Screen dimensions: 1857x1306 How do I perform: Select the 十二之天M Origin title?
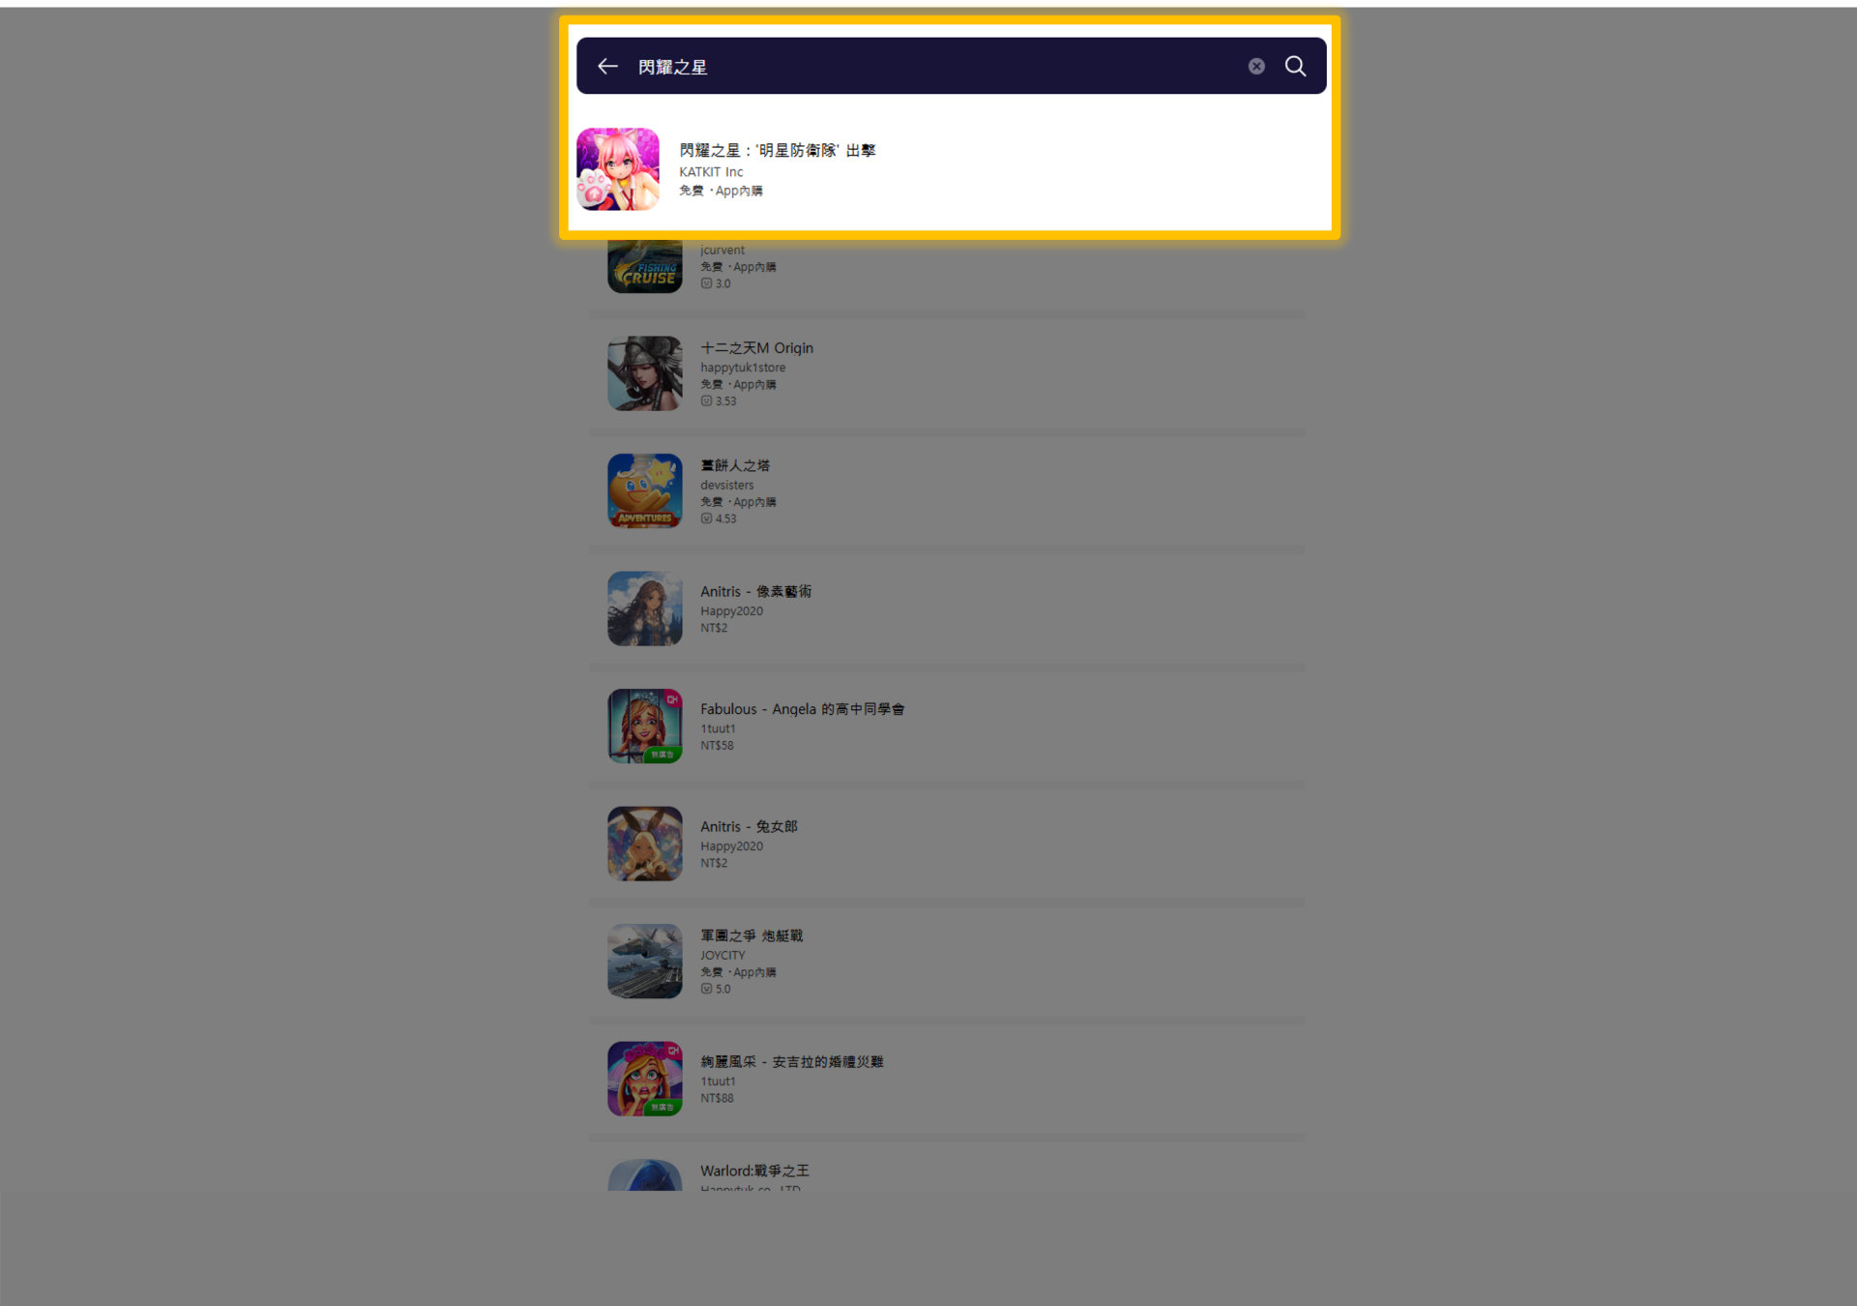[x=756, y=348]
